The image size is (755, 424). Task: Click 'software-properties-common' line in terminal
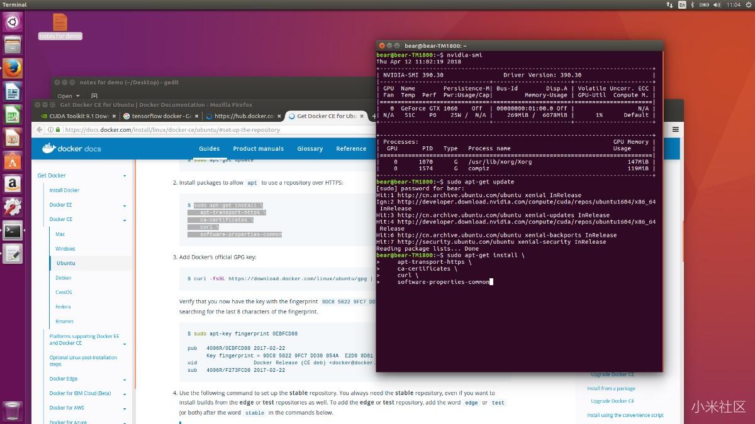(x=443, y=282)
